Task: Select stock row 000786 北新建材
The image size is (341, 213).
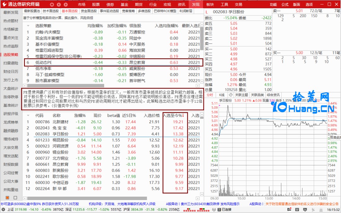Action: [x=113, y=122]
